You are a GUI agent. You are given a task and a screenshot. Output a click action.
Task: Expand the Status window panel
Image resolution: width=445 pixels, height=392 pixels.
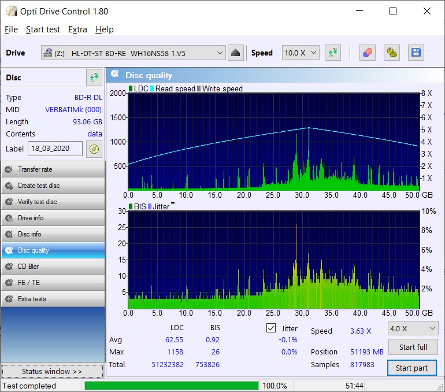pos(52,371)
